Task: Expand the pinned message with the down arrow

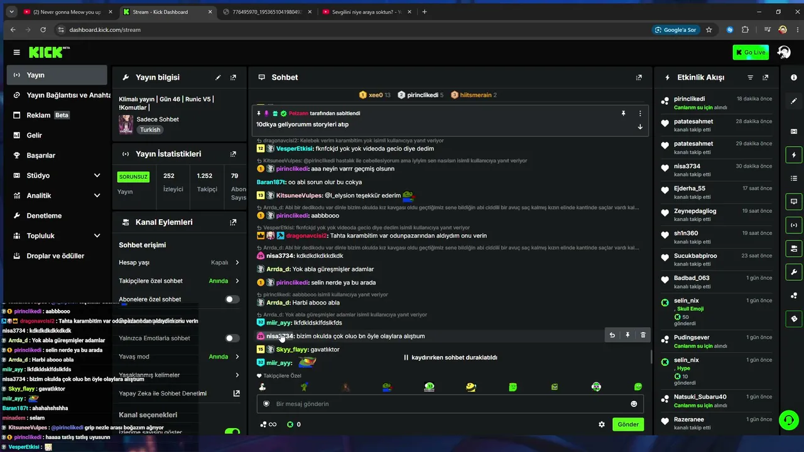Action: point(640,127)
